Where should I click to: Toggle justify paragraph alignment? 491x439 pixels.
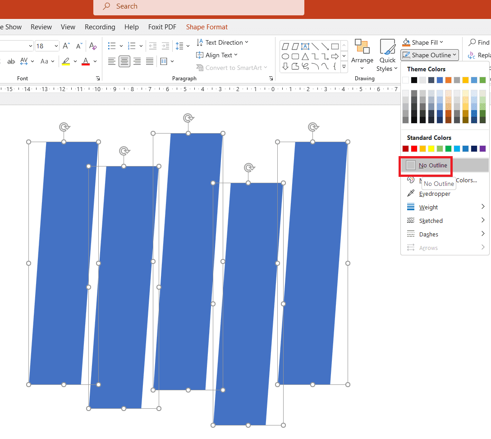tap(150, 61)
